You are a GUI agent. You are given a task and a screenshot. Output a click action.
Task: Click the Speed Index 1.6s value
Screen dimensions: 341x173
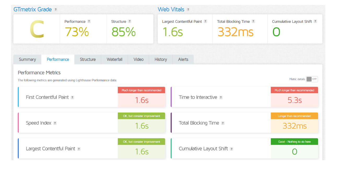(142, 126)
